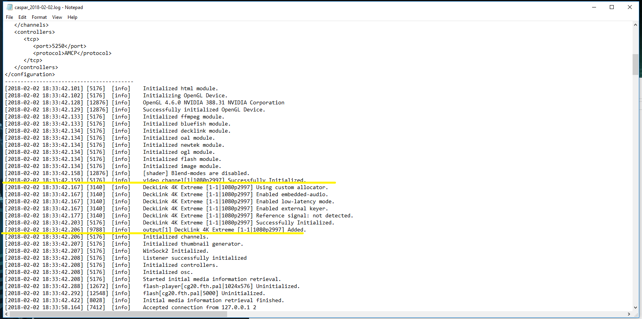The height and width of the screenshot is (319, 642).
Task: Click thread id '[9788]' in log
Action: [96, 230]
